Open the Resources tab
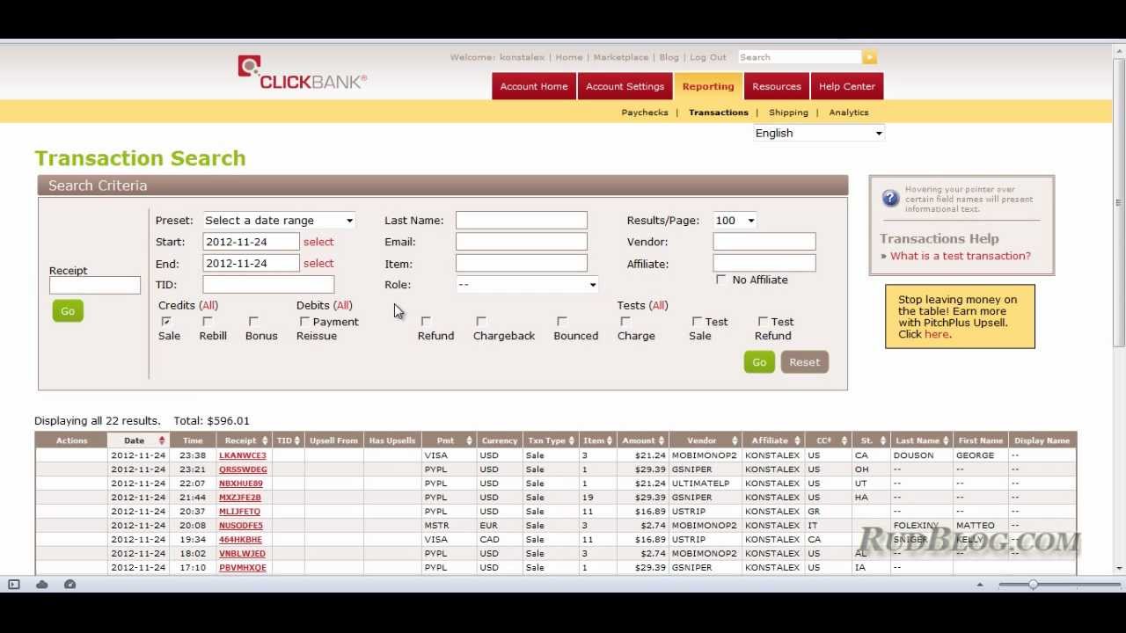The height and width of the screenshot is (633, 1126). (777, 86)
